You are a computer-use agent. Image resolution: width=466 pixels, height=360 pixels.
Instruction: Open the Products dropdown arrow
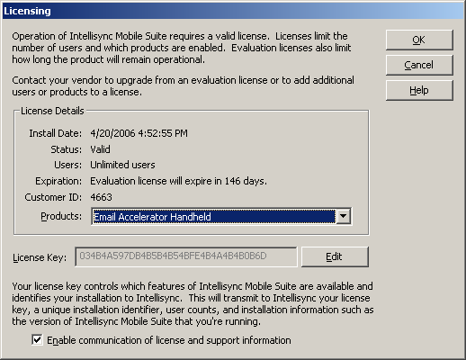click(x=344, y=216)
